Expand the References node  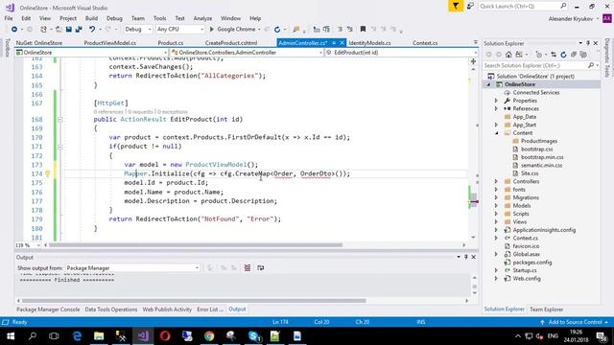pyautogui.click(x=496, y=108)
